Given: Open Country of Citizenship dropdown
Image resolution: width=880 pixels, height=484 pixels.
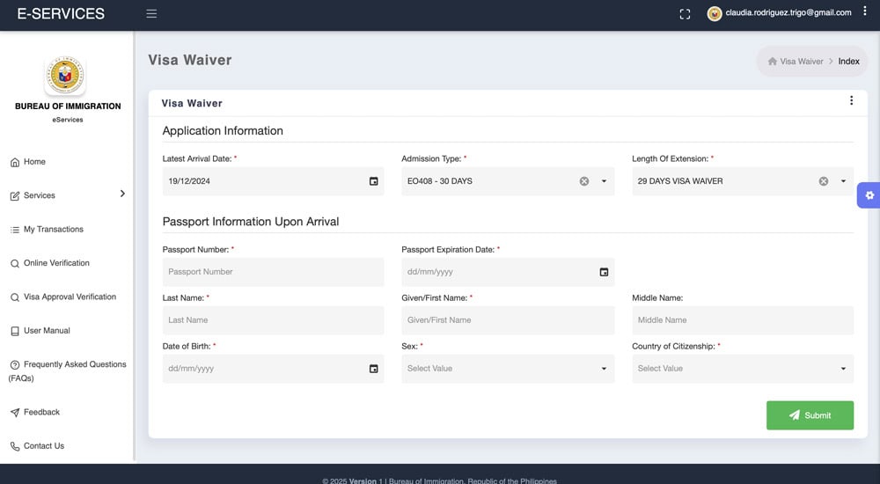Looking at the screenshot, I should pyautogui.click(x=742, y=369).
